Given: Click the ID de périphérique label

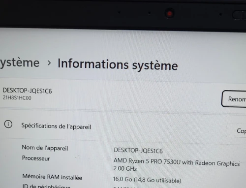Looking at the screenshot, I should coord(46,186).
